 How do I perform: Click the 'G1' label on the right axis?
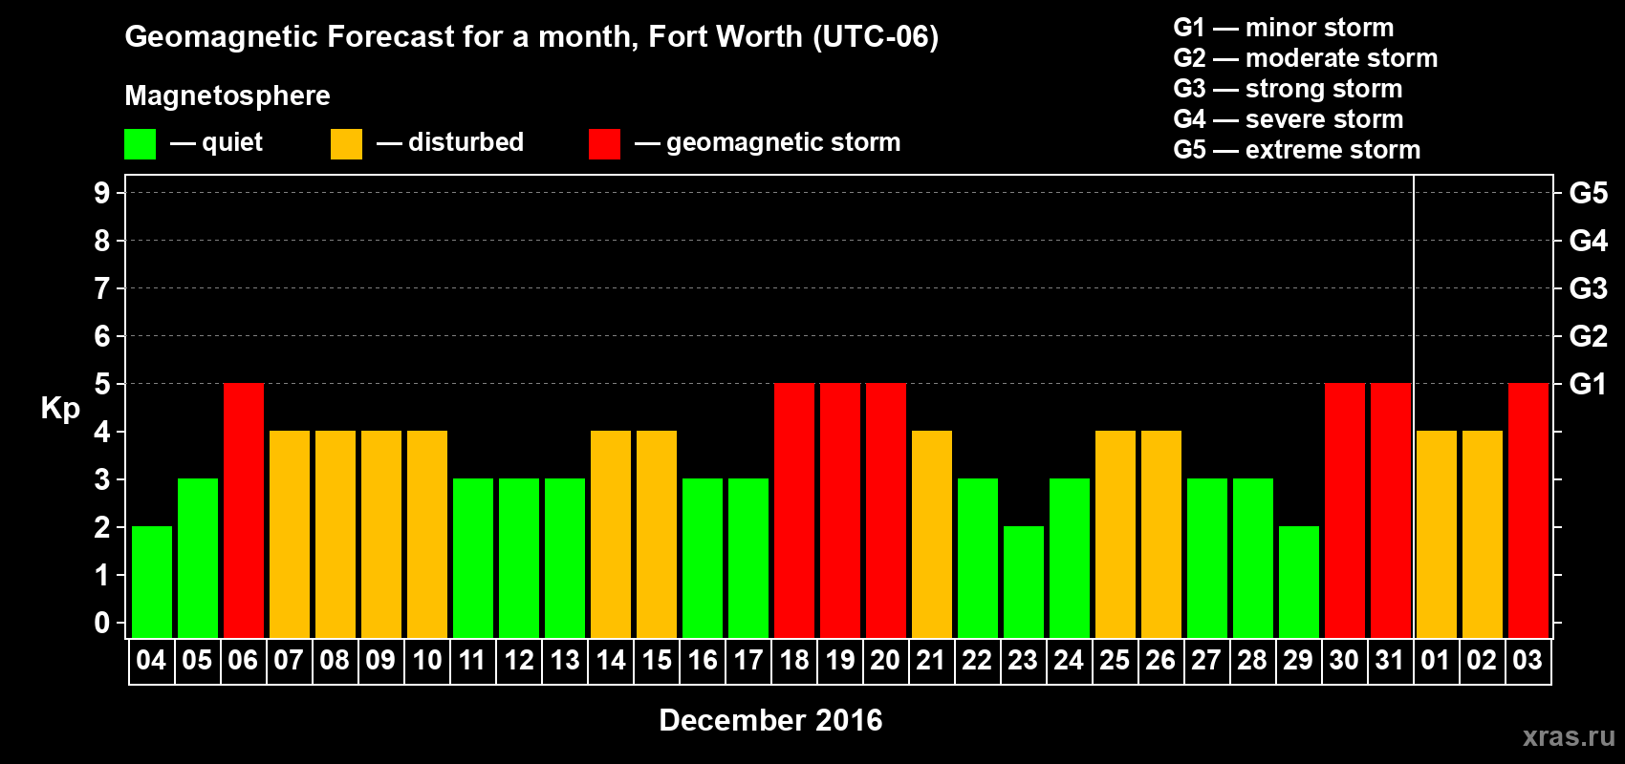coord(1589,384)
